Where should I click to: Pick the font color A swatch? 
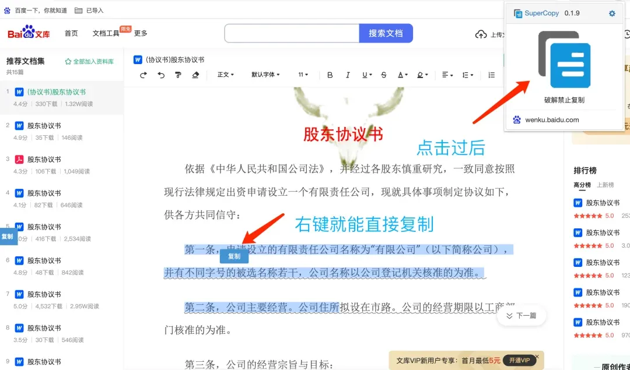(402, 75)
